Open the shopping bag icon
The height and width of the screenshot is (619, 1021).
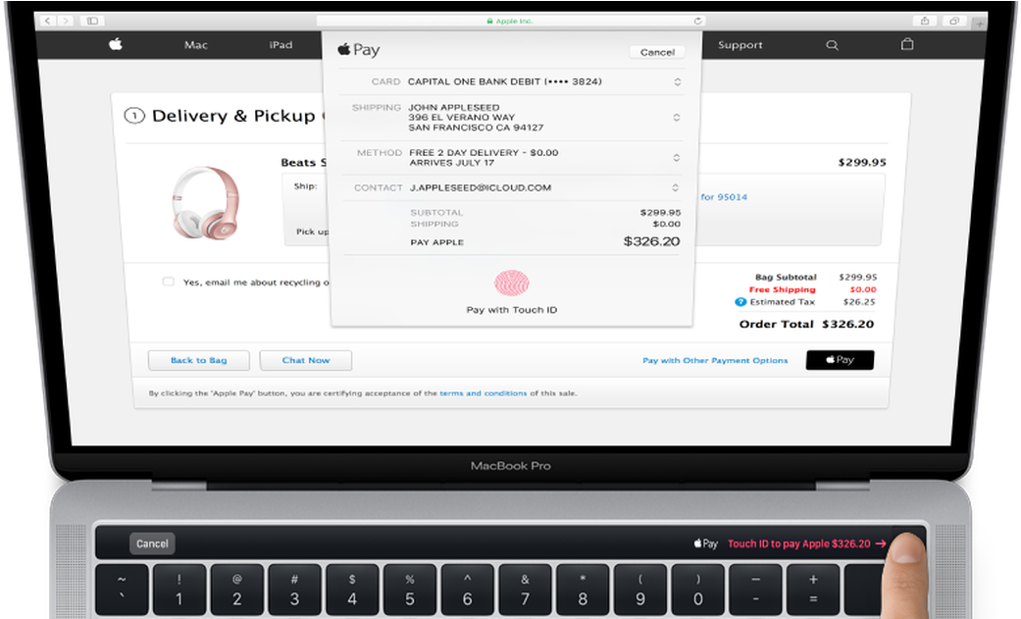(x=907, y=44)
